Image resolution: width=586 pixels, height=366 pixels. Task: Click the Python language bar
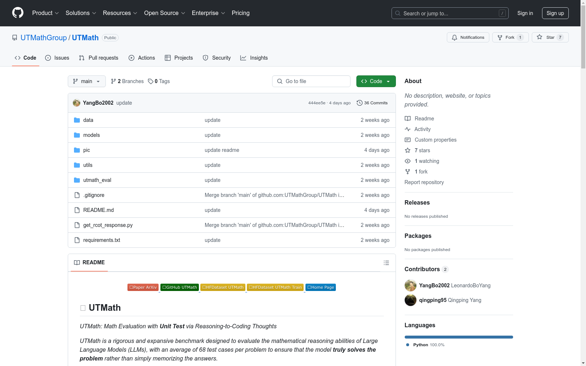459,337
